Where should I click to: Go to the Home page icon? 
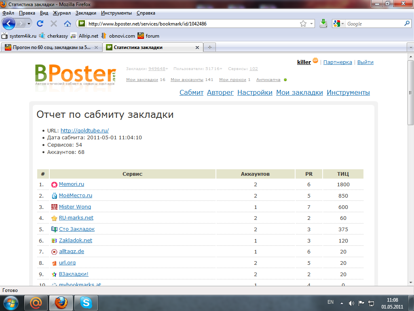click(x=68, y=24)
